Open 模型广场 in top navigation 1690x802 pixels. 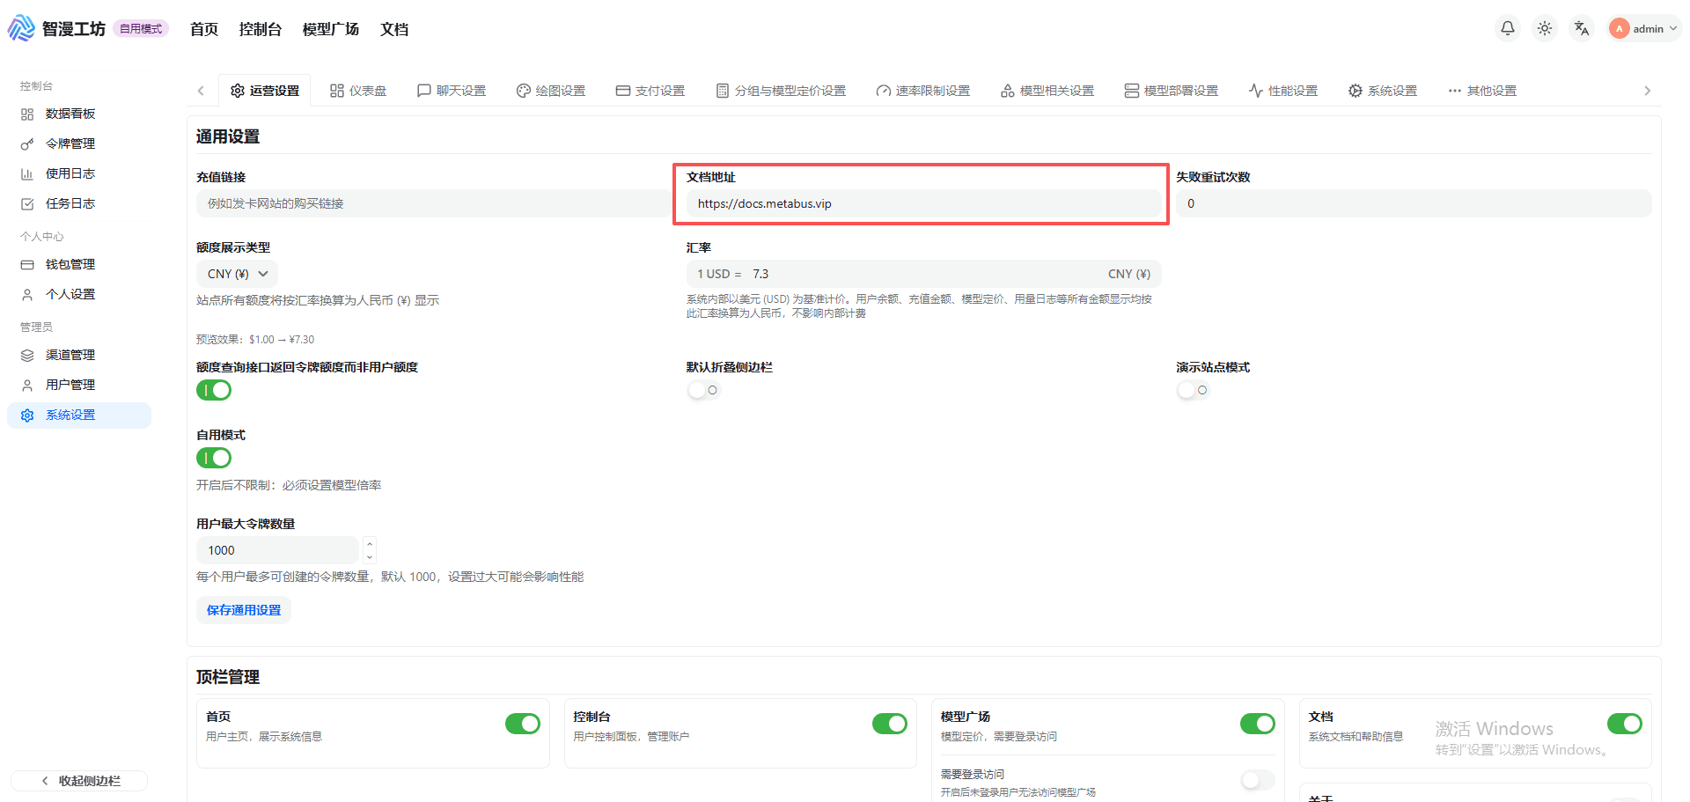click(331, 29)
